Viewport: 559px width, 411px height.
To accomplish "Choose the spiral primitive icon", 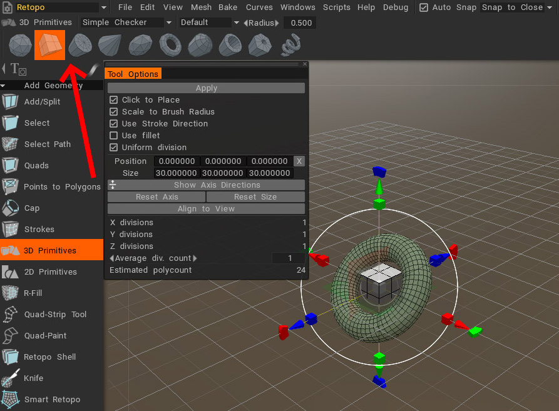I will tap(290, 45).
